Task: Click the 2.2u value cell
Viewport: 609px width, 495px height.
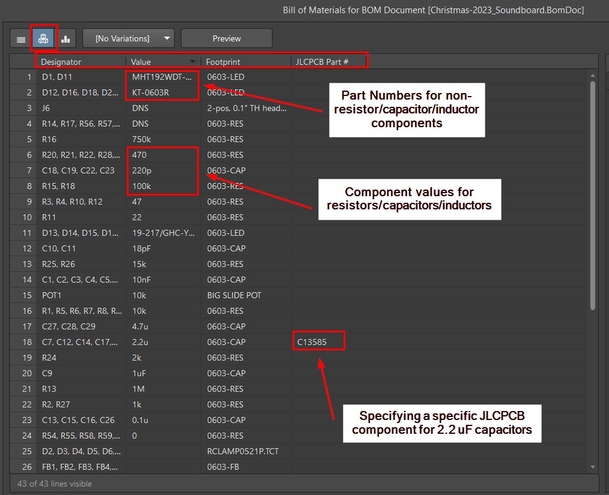Action: click(x=163, y=342)
